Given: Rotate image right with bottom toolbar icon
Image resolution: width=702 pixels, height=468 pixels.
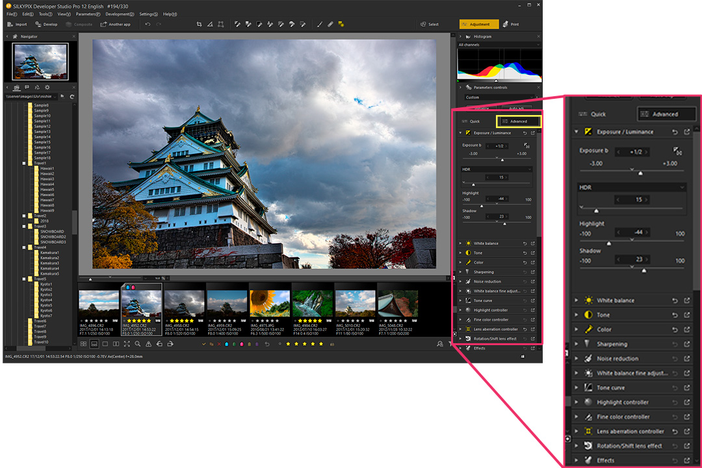Looking at the screenshot, I should pos(170,344).
